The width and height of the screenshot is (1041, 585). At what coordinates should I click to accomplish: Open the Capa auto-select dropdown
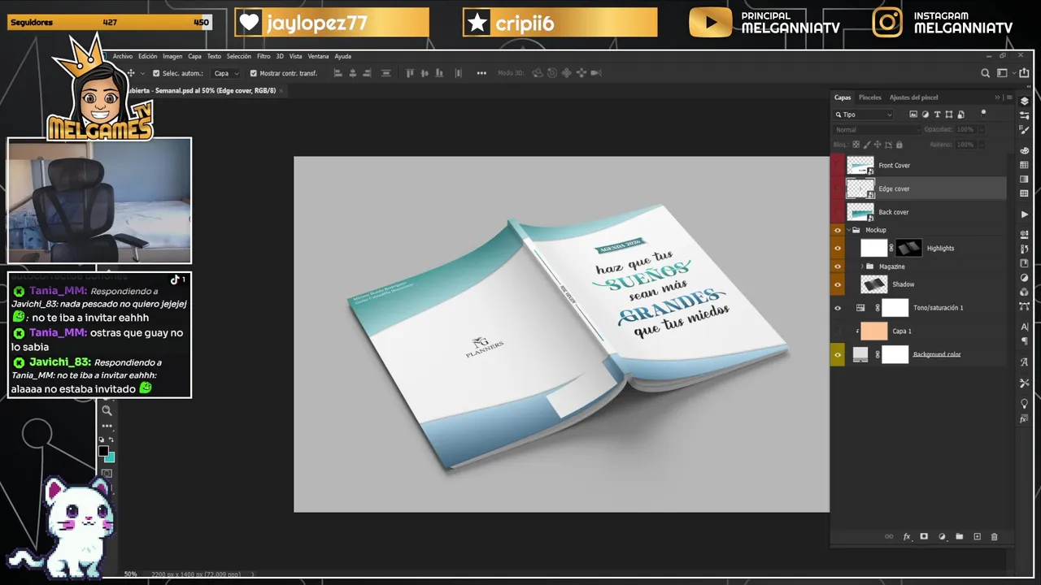click(227, 73)
